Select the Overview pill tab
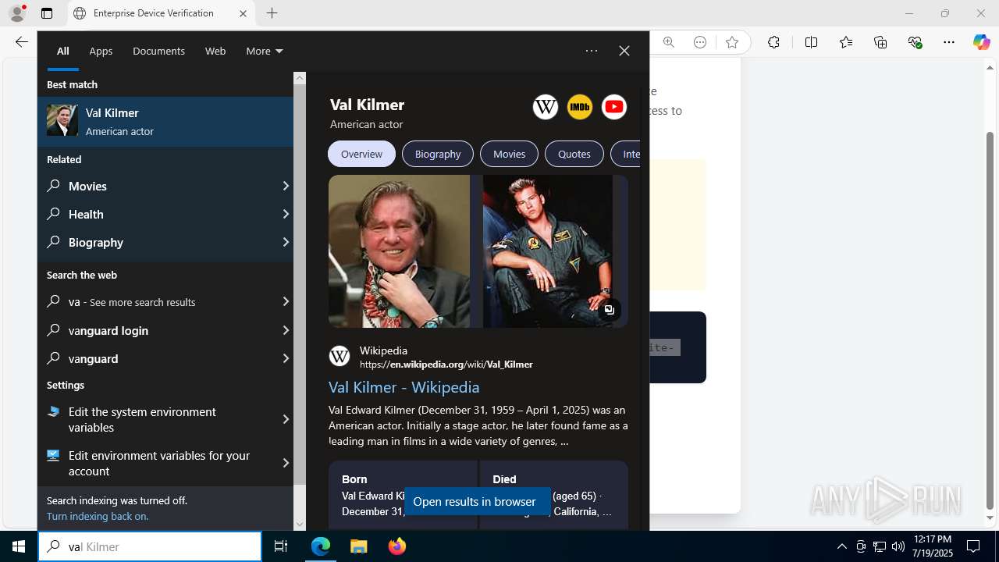Image resolution: width=999 pixels, height=562 pixels. point(361,154)
